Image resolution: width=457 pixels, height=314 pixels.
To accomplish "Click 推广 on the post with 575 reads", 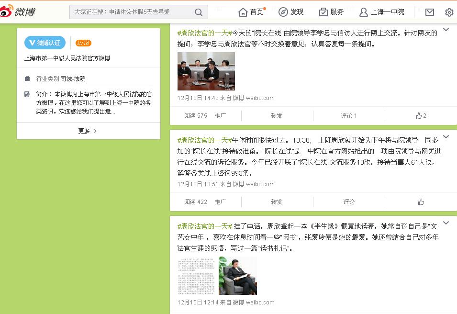I will [220, 116].
